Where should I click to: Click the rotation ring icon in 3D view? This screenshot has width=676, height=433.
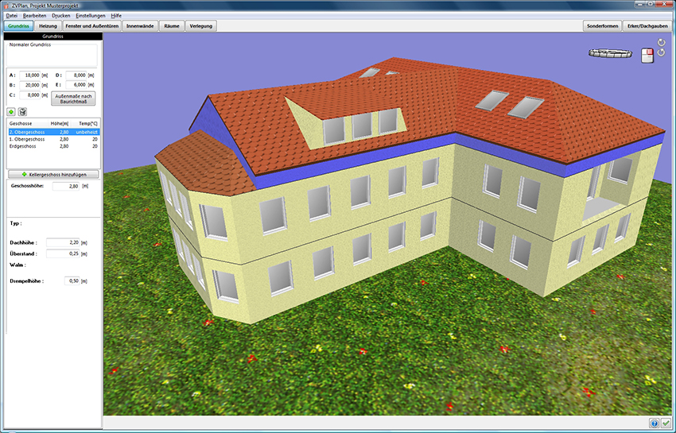point(611,53)
